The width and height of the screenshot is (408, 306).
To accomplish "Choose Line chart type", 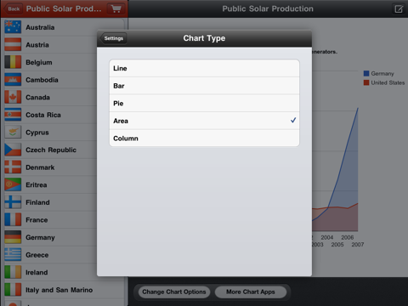I will click(x=204, y=68).
